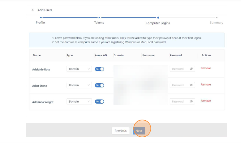Screen dimensions: 241x145
Task: Change login Type for Adrianna Wright
Action: (79, 101)
